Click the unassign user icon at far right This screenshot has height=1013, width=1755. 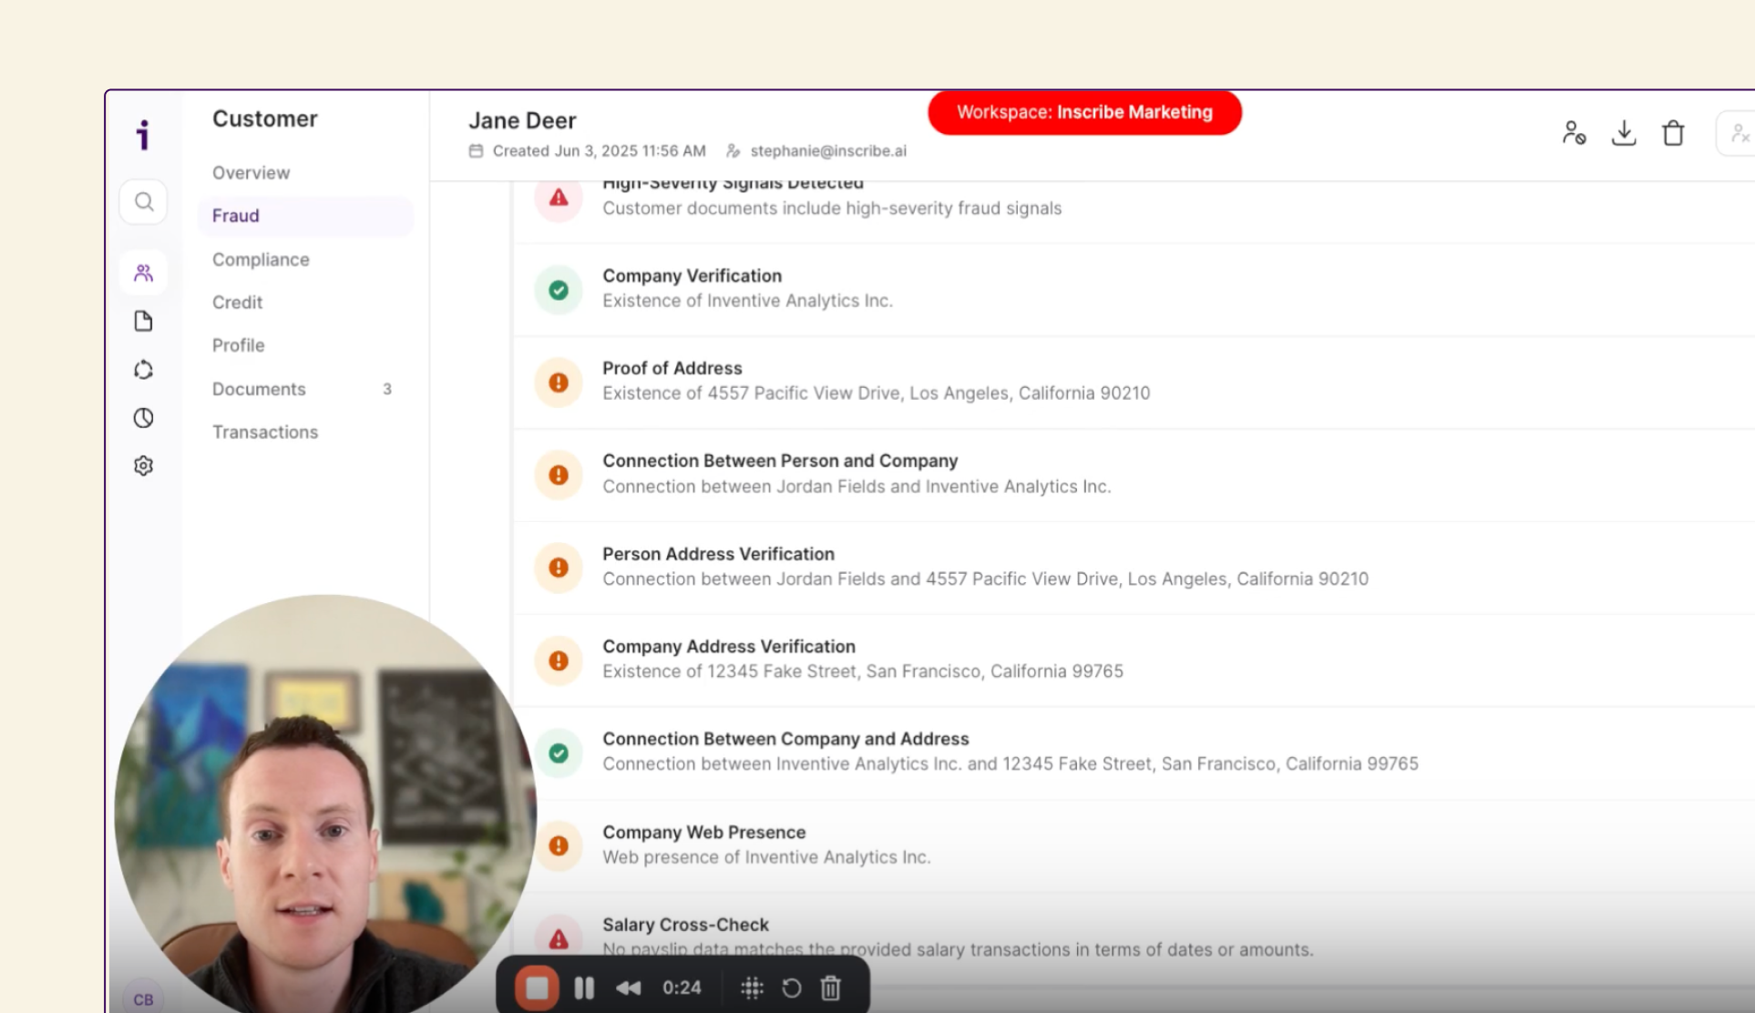click(1739, 134)
